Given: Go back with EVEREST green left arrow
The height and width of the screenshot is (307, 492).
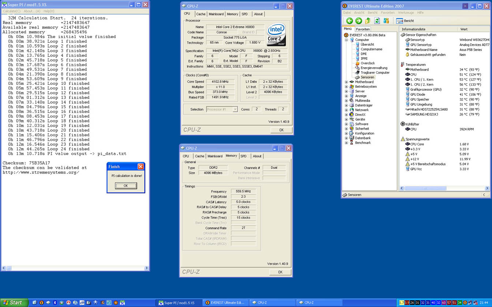Looking at the screenshot, I should pyautogui.click(x=349, y=21).
